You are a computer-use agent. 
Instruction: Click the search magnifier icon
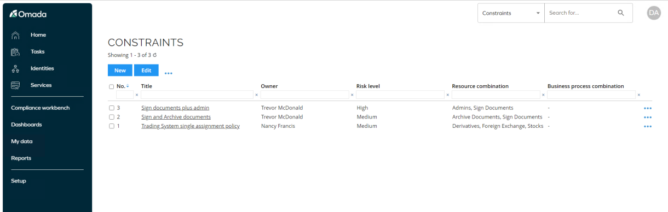(x=621, y=13)
